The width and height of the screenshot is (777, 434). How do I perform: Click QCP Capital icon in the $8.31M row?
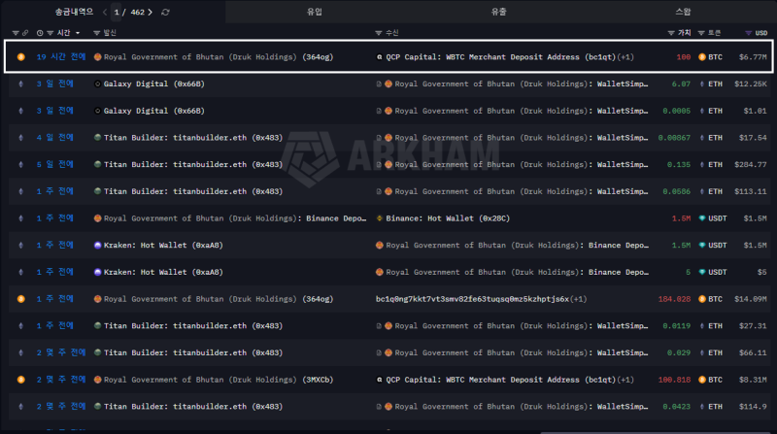pos(380,380)
